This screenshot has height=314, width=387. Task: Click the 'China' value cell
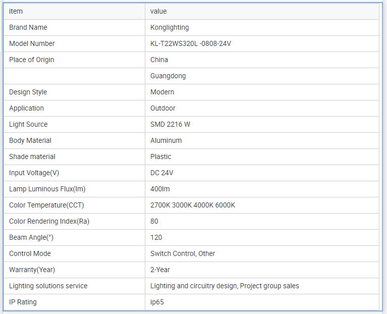(159, 60)
